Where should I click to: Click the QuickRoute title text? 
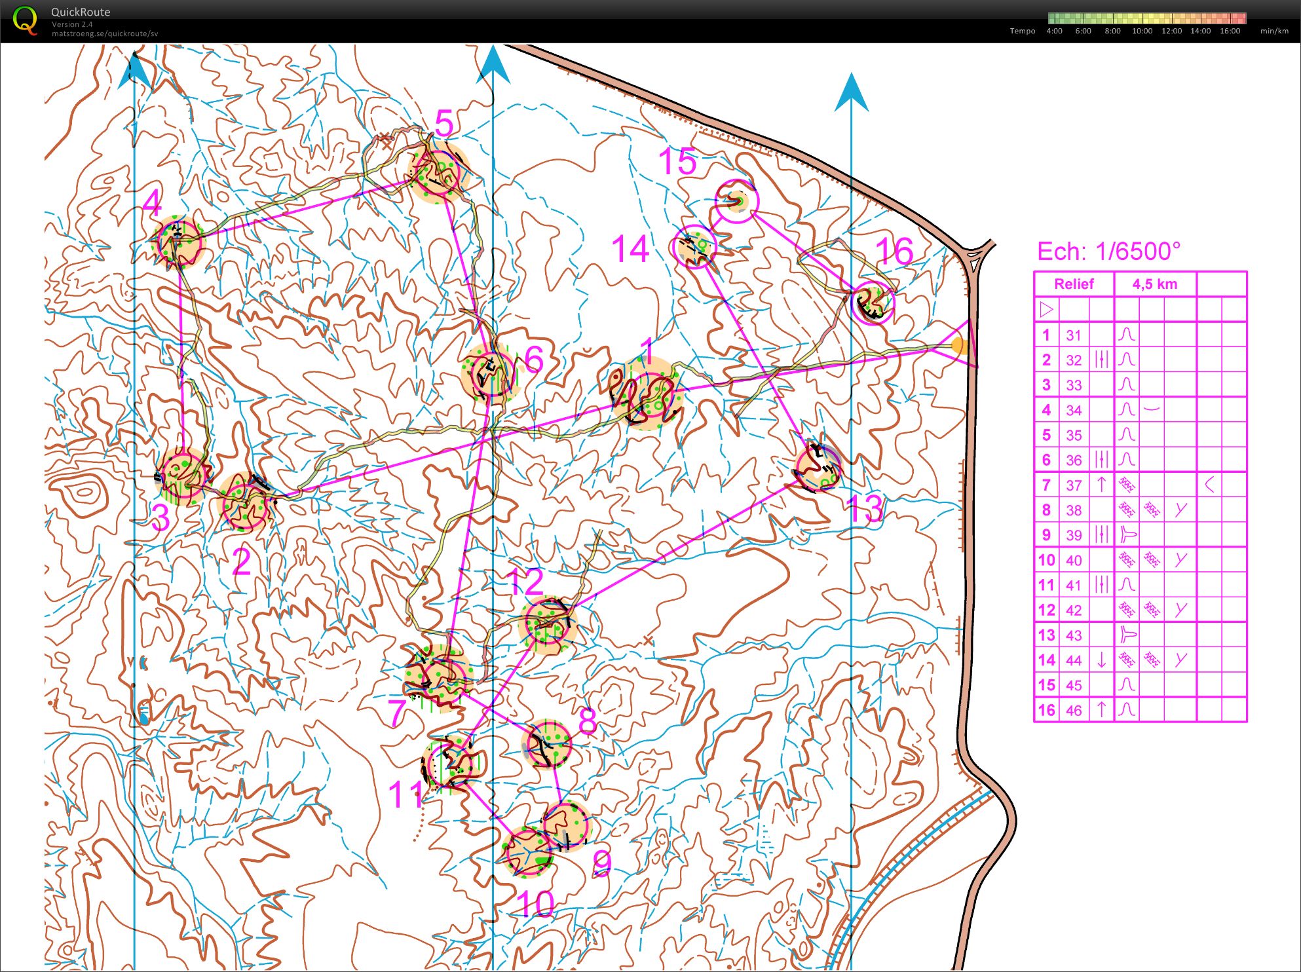pos(81,12)
